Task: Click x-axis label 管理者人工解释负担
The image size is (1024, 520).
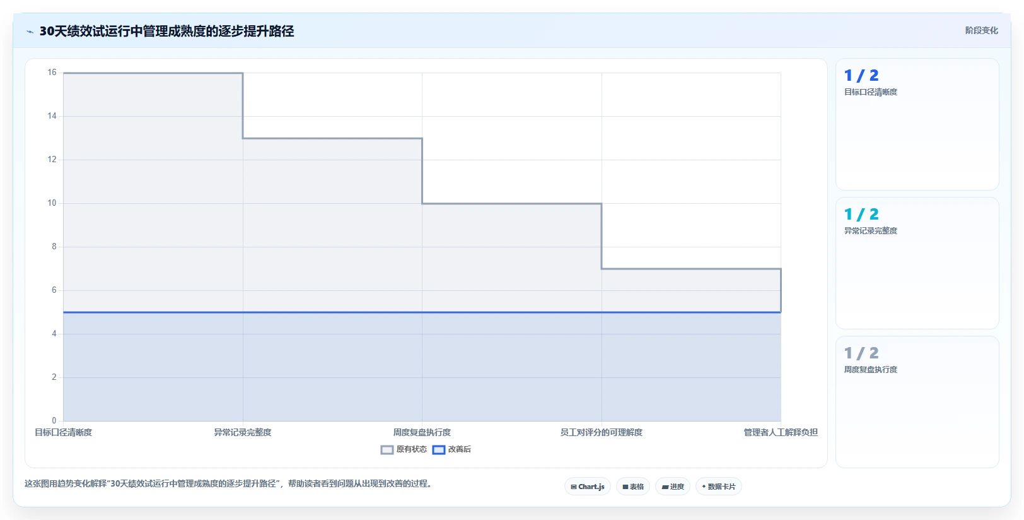Action: click(781, 432)
